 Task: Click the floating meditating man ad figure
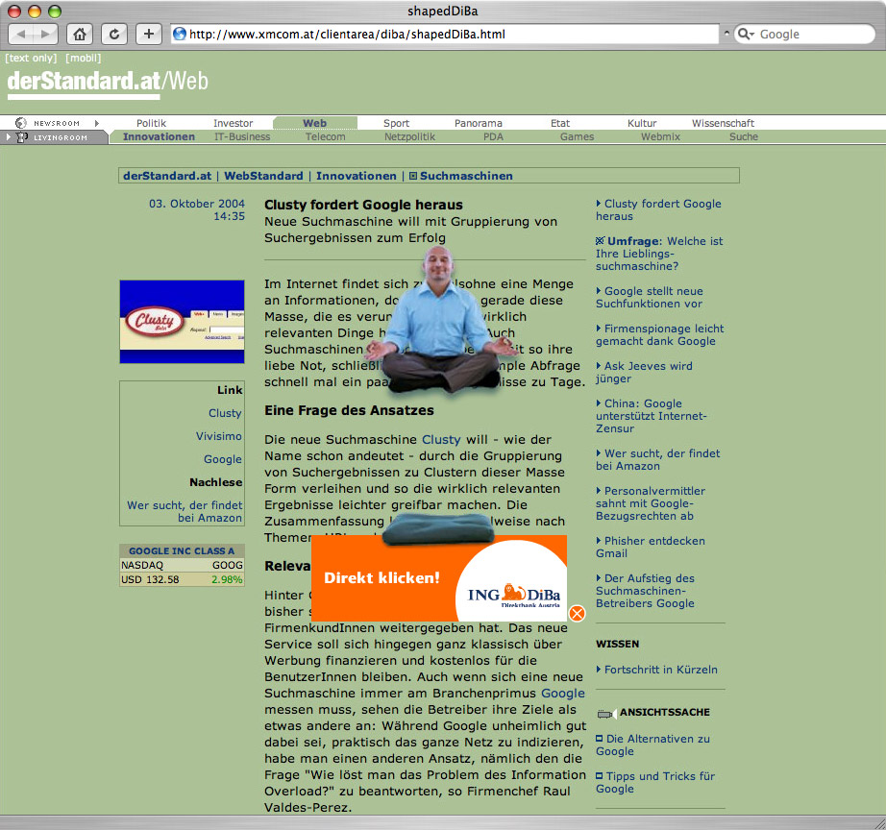442,320
